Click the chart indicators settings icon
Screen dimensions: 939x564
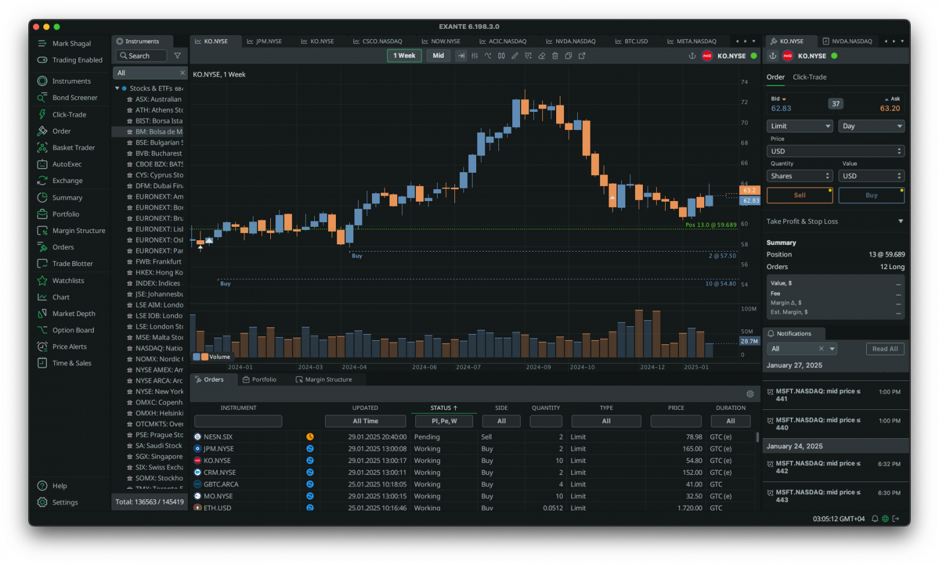click(475, 56)
